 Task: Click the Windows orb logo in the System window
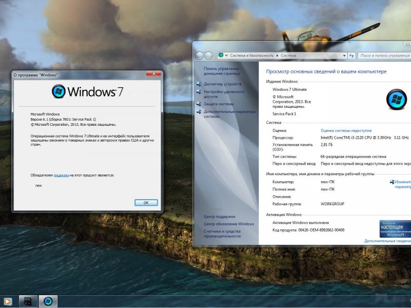397,99
